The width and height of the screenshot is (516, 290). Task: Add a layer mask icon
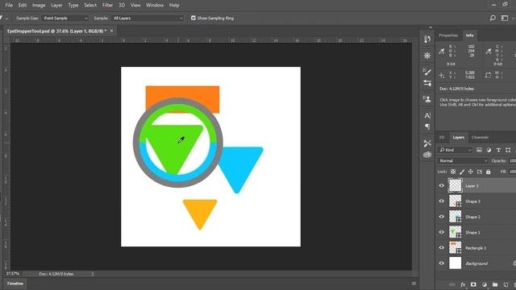473,284
